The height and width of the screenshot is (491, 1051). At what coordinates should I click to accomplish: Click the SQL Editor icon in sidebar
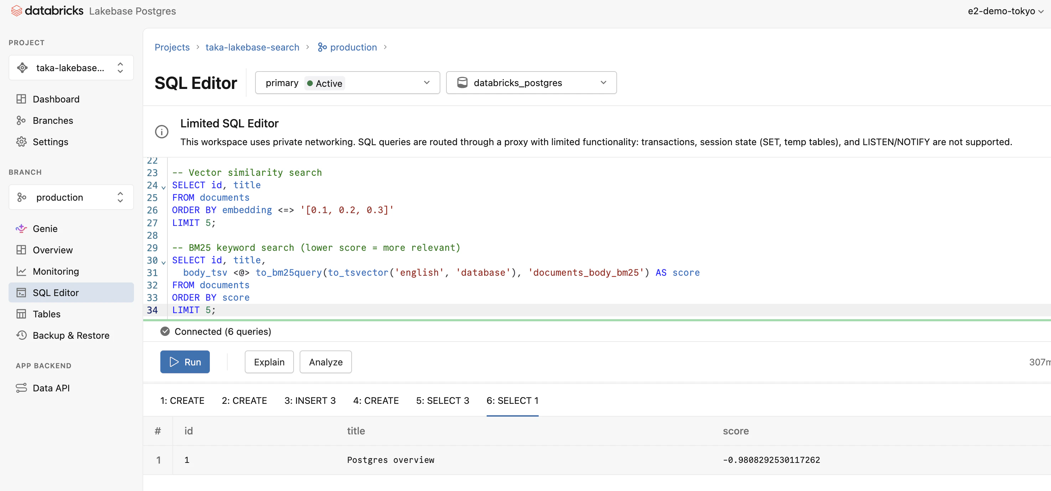pos(21,292)
